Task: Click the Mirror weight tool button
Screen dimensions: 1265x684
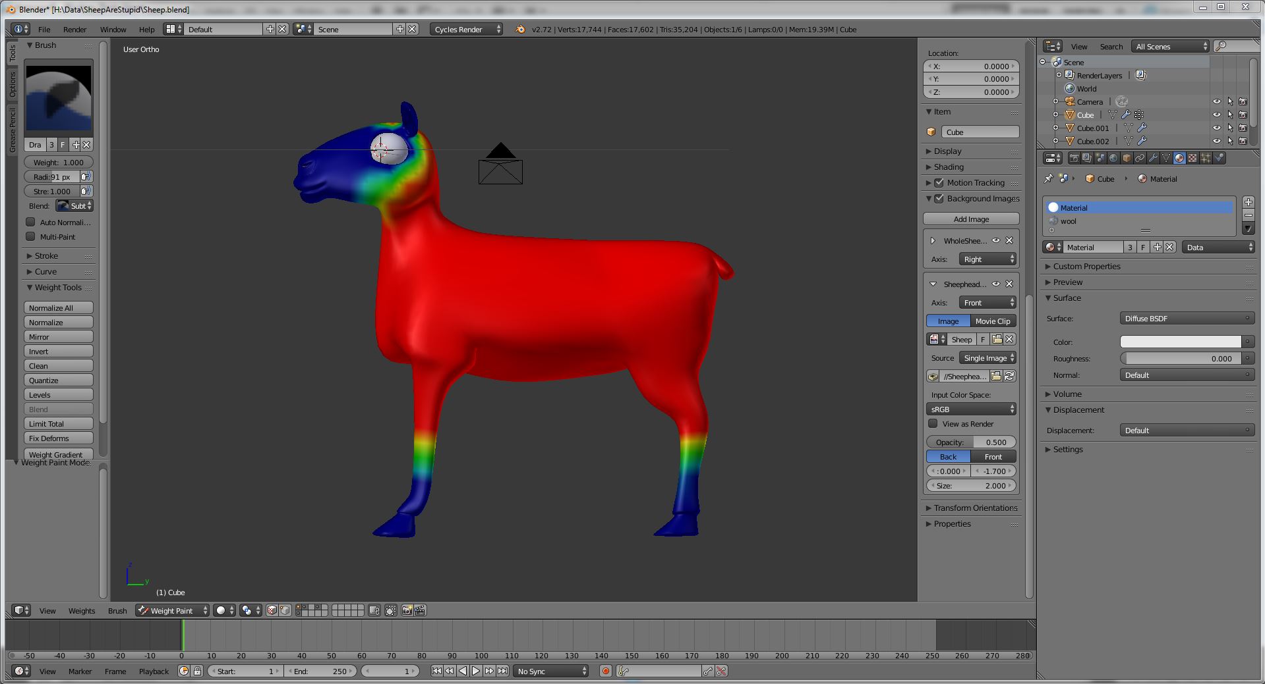Action: pos(59,336)
